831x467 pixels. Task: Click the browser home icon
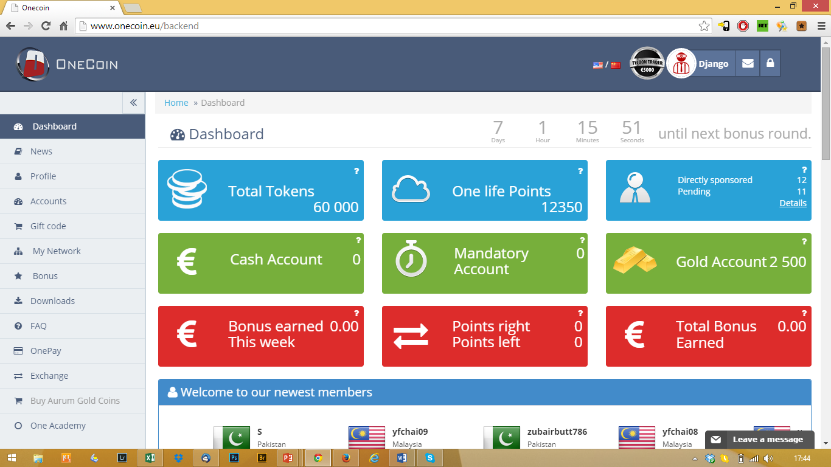click(63, 26)
